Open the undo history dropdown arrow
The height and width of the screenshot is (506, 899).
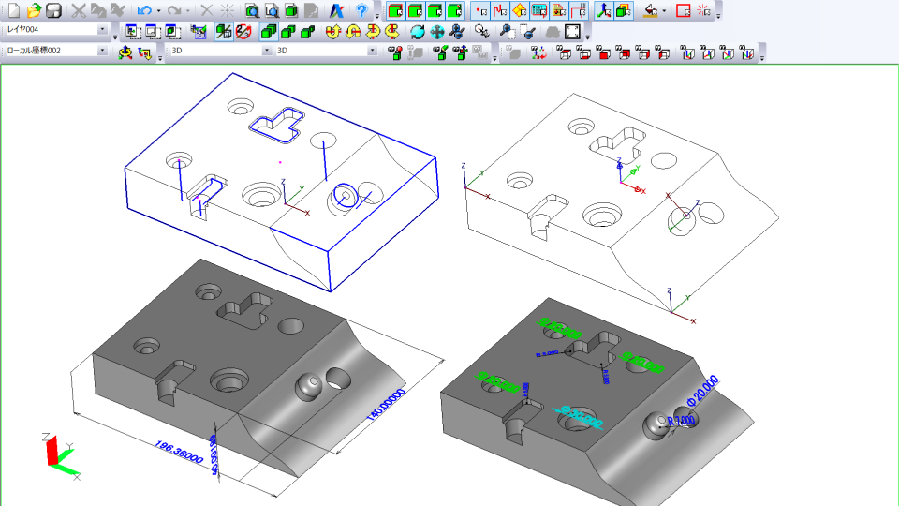pos(159,11)
